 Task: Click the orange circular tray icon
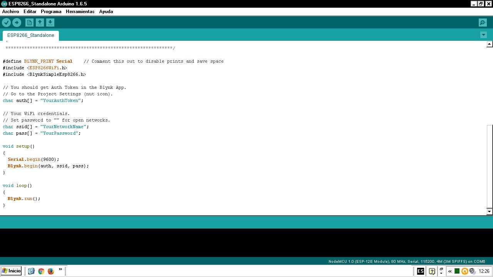464,271
